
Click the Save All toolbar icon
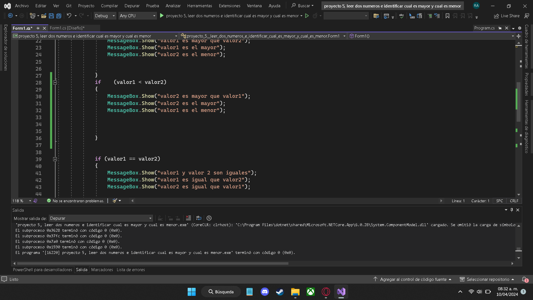(x=59, y=16)
